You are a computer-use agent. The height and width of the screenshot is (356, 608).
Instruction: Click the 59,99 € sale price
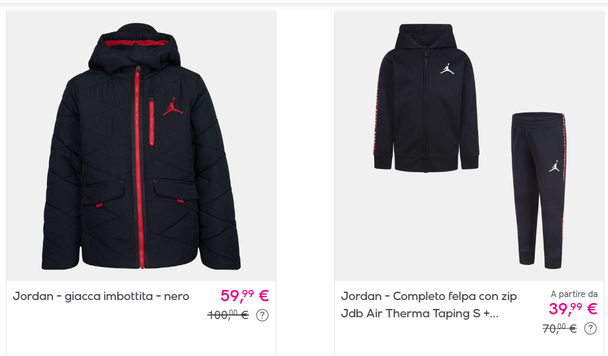click(x=245, y=296)
